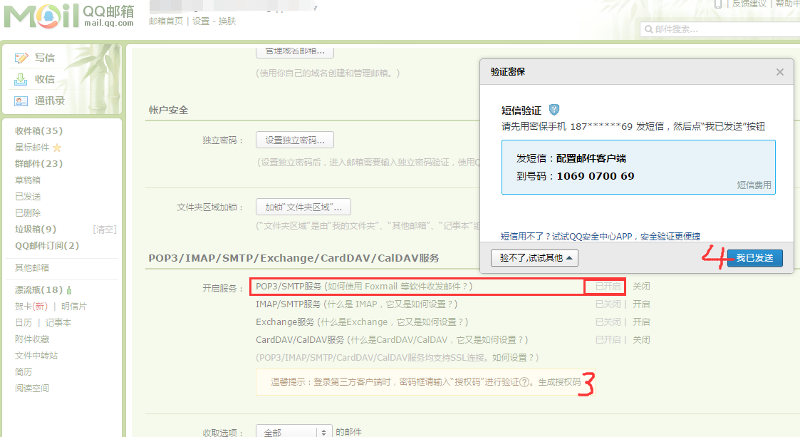Viewport: 800px width, 437px height.
Task: Open the 什么是CardDAV/CalDAV help link
Action: (437, 340)
